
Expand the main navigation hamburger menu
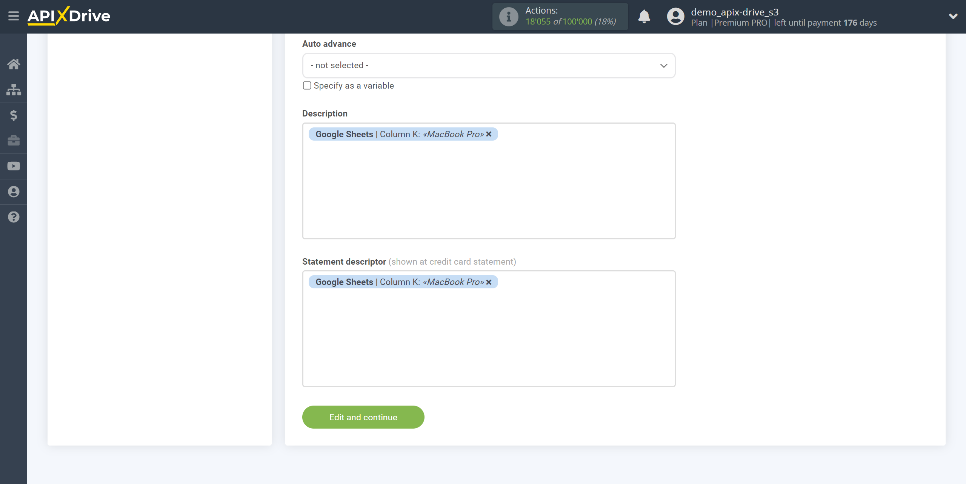(x=14, y=16)
